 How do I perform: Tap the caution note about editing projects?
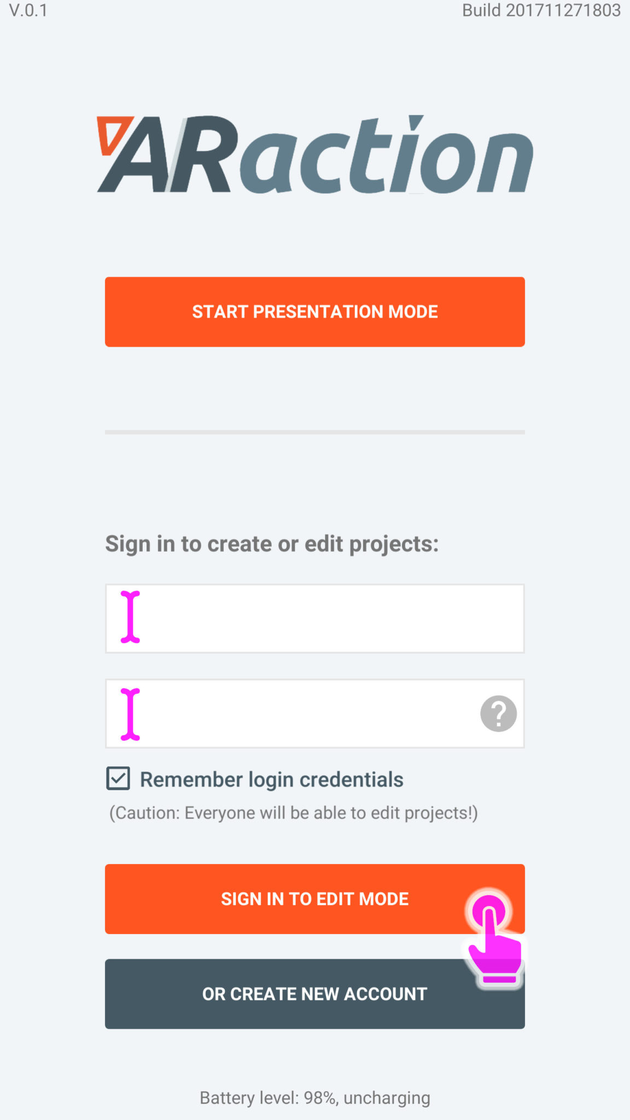(293, 813)
